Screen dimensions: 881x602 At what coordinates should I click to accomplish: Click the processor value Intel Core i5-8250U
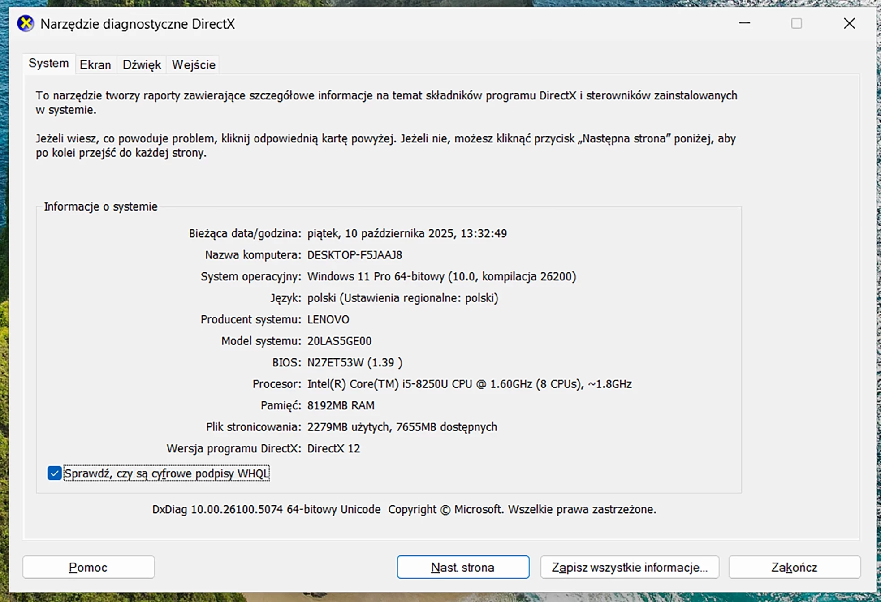pos(469,384)
